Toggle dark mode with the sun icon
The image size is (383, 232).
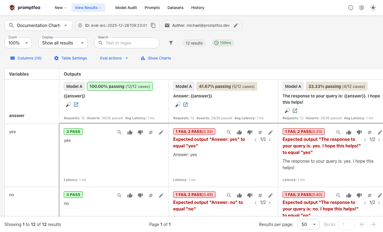pos(373,8)
